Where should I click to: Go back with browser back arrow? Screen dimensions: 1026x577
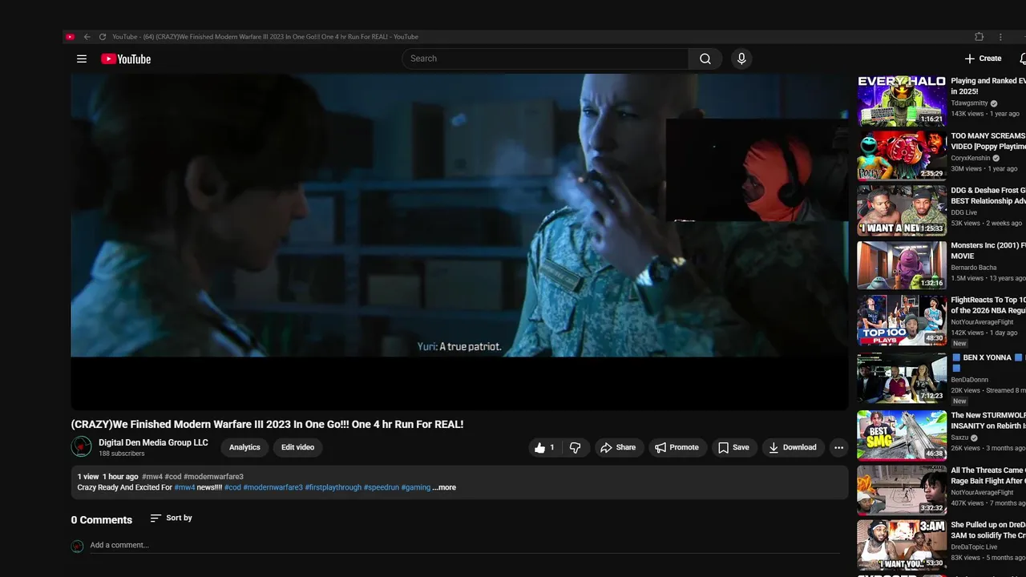pos(87,37)
